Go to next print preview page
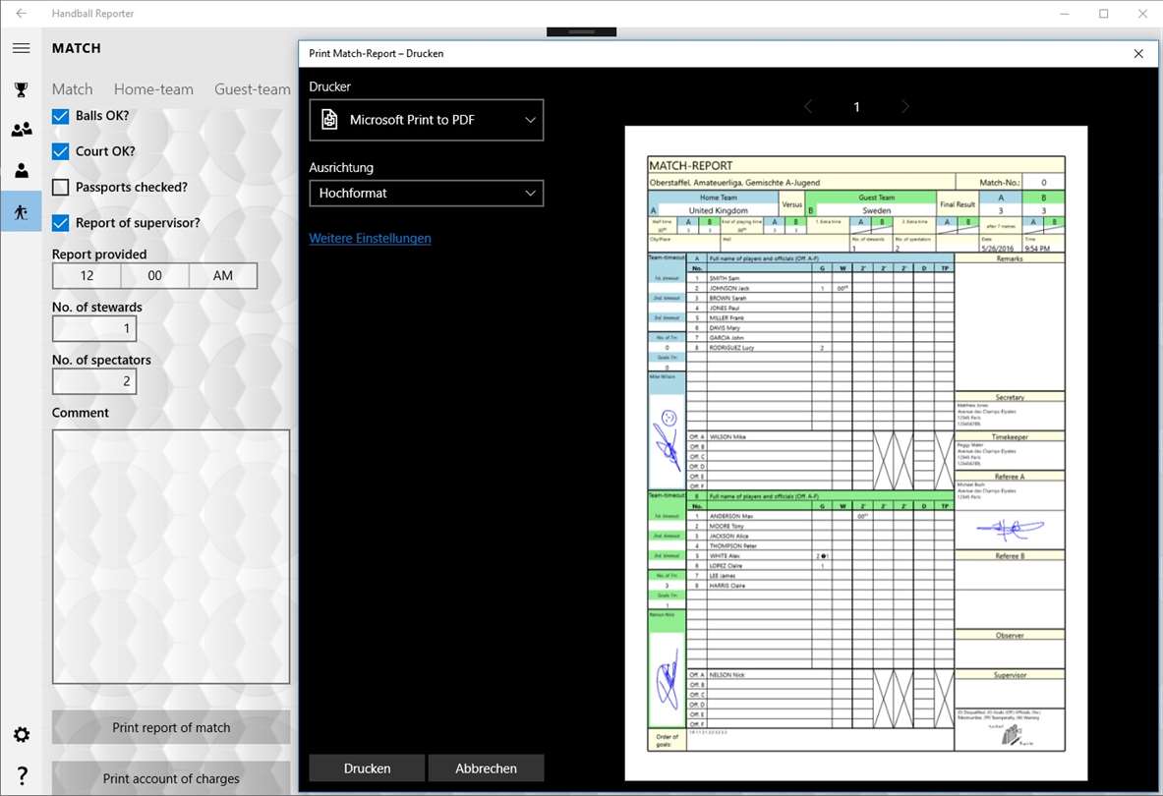The image size is (1163, 796). pos(904,107)
